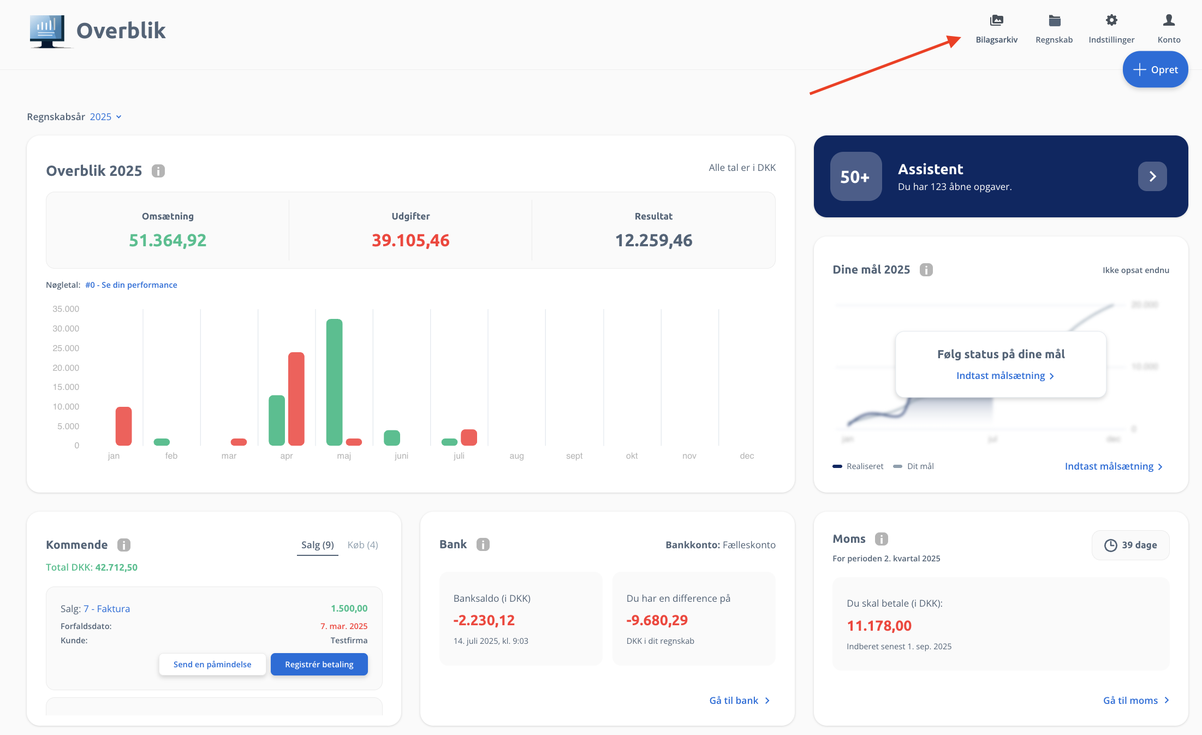The image size is (1202, 735).
Task: Click the Overblik monitor logo
Action: (48, 32)
